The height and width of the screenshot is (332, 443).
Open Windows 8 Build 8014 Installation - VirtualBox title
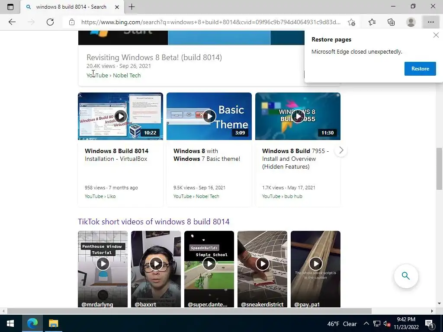coord(117,155)
